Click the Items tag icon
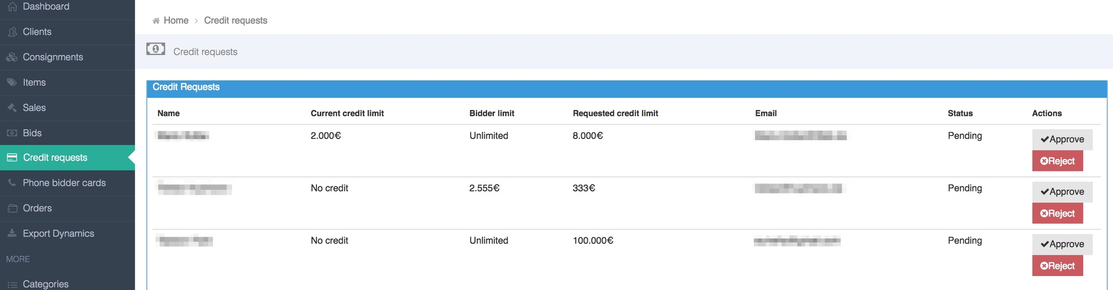Image resolution: width=1113 pixels, height=290 pixels. click(12, 82)
